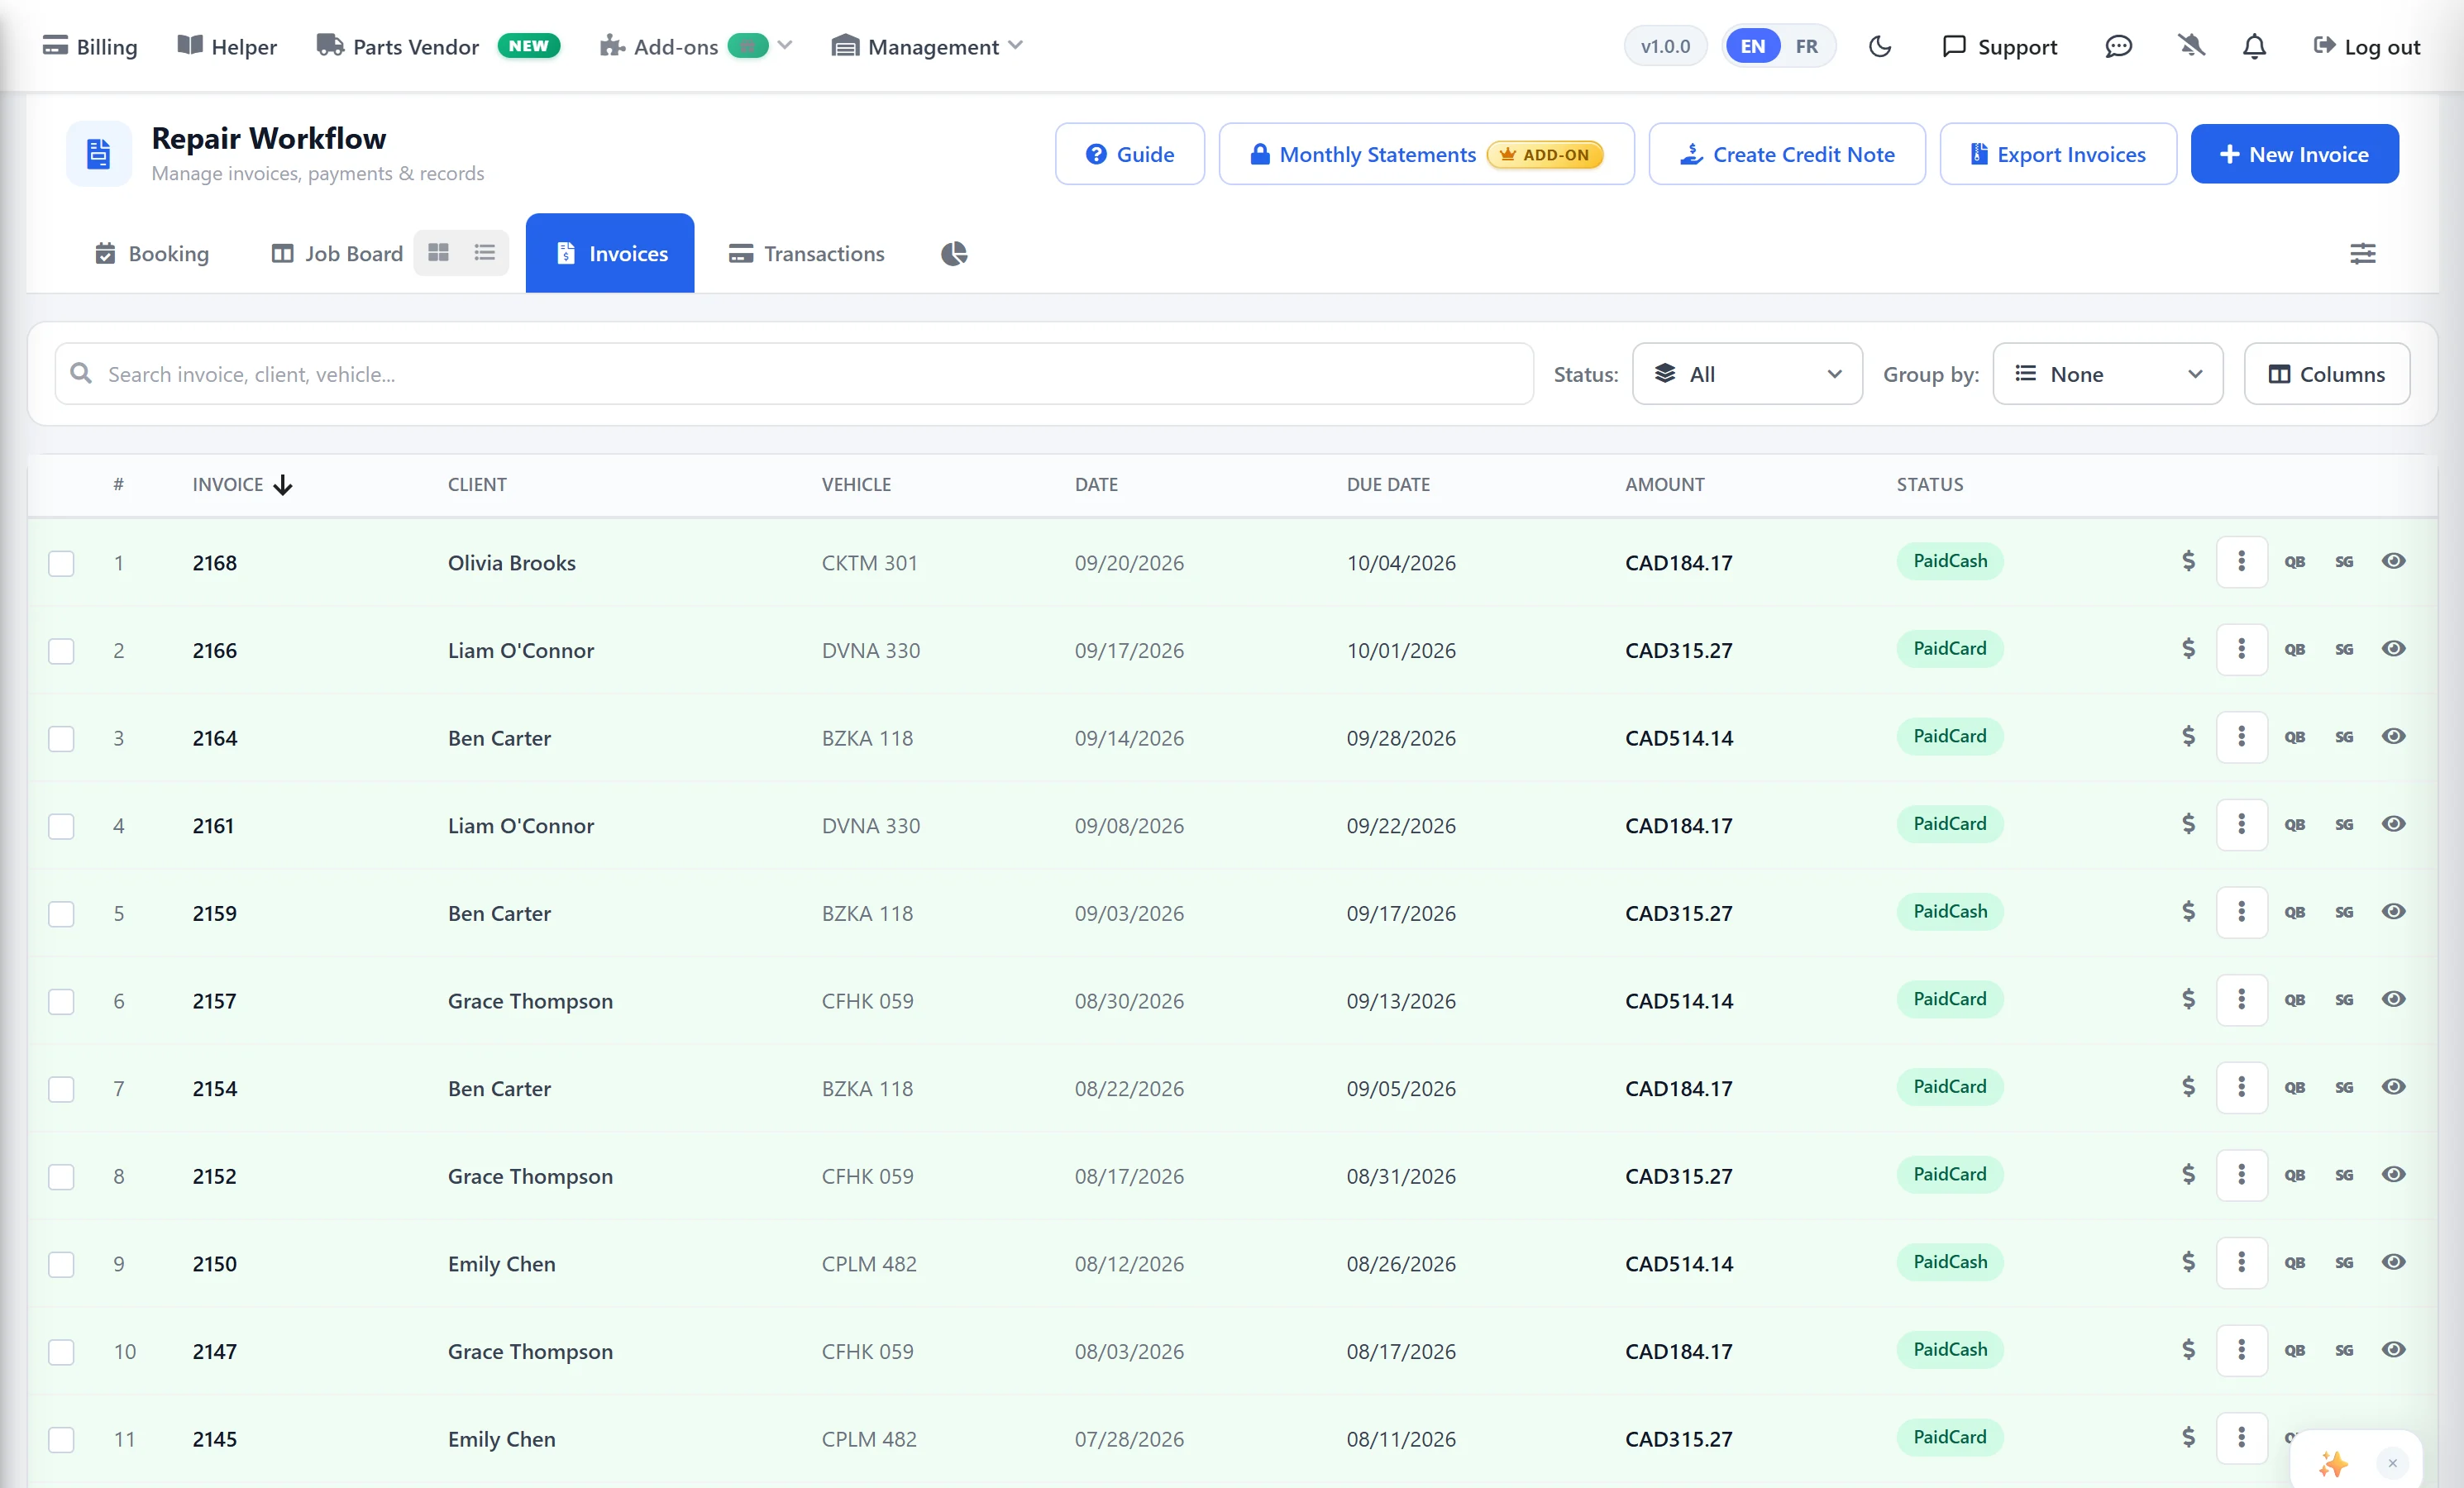Open the Booking tab
This screenshot has height=1488, width=2464.
[151, 254]
